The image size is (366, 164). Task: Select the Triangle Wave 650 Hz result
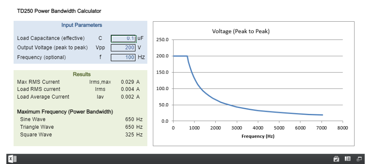[x=133, y=127]
